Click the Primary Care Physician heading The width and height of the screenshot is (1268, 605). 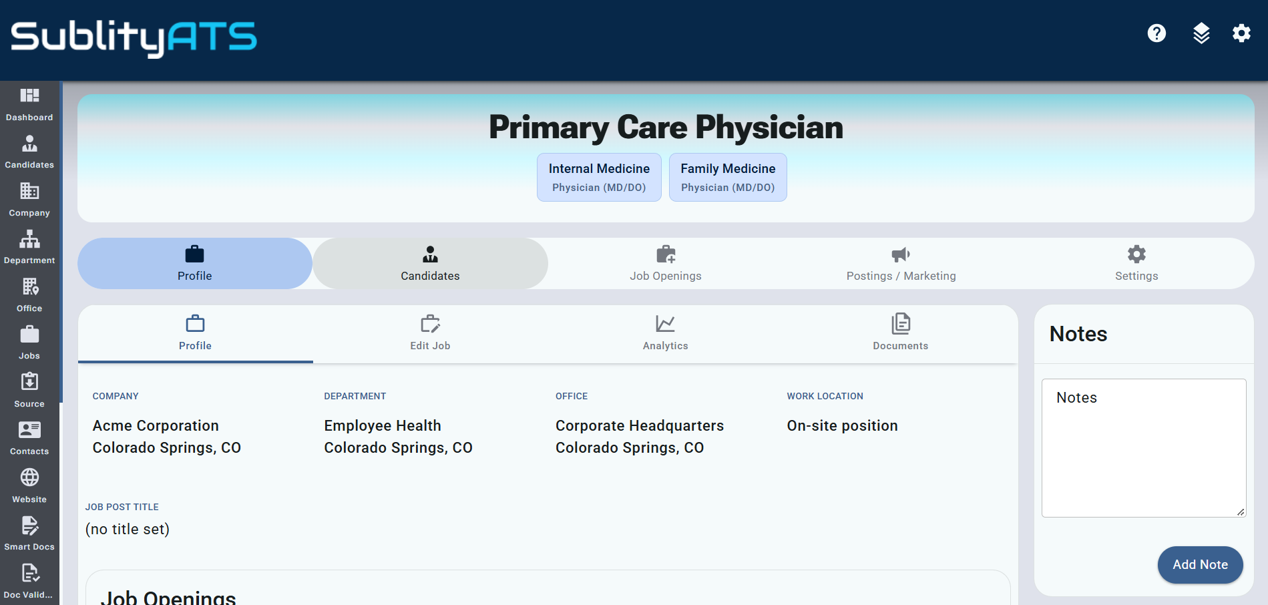point(666,127)
